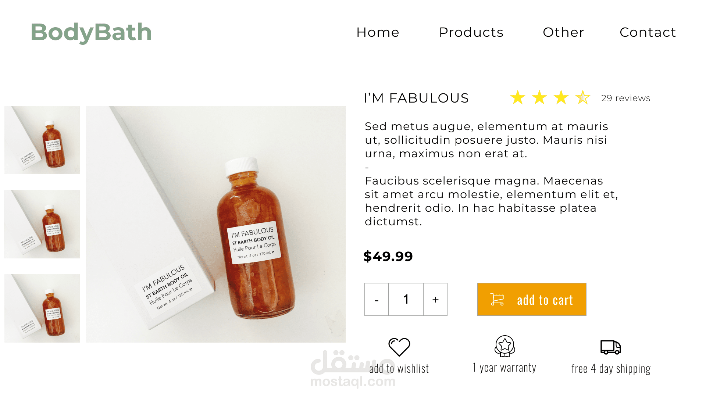Click the shipping truck icon
This screenshot has width=706, height=397.
[610, 347]
